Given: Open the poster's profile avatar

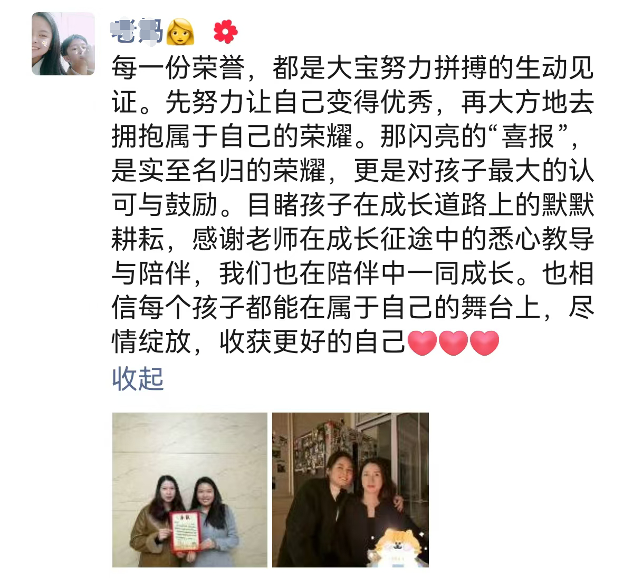Looking at the screenshot, I should [x=63, y=44].
